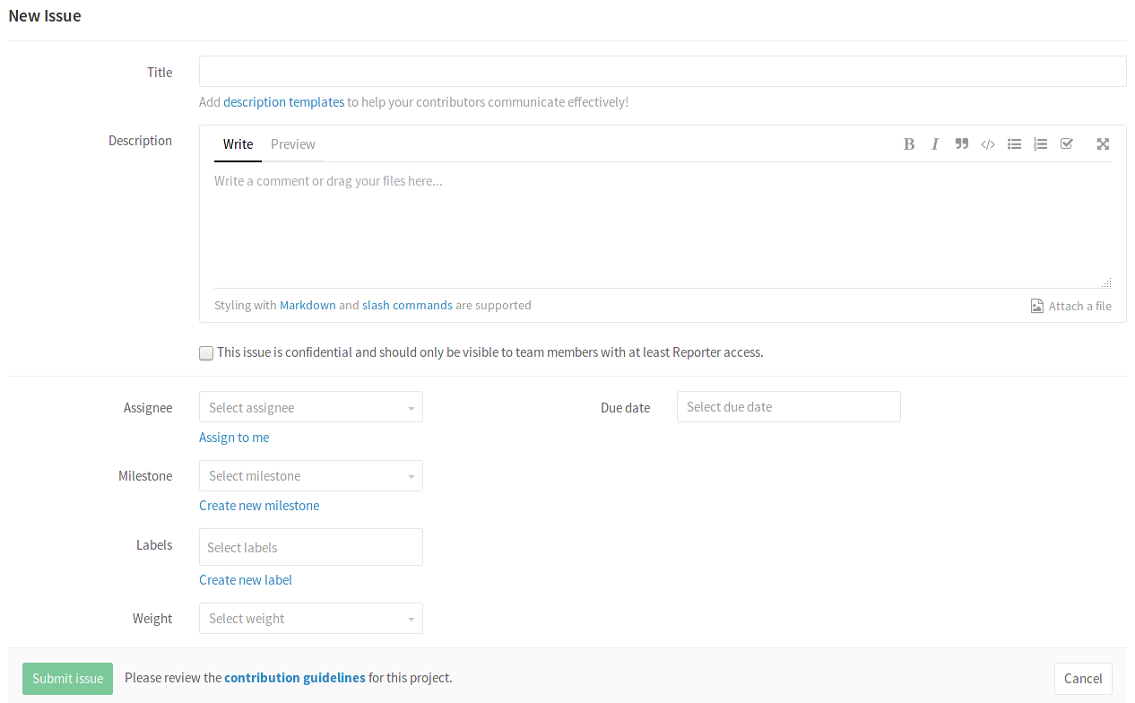The image size is (1135, 703).
Task: Add a numbered list to description
Action: coord(1040,144)
